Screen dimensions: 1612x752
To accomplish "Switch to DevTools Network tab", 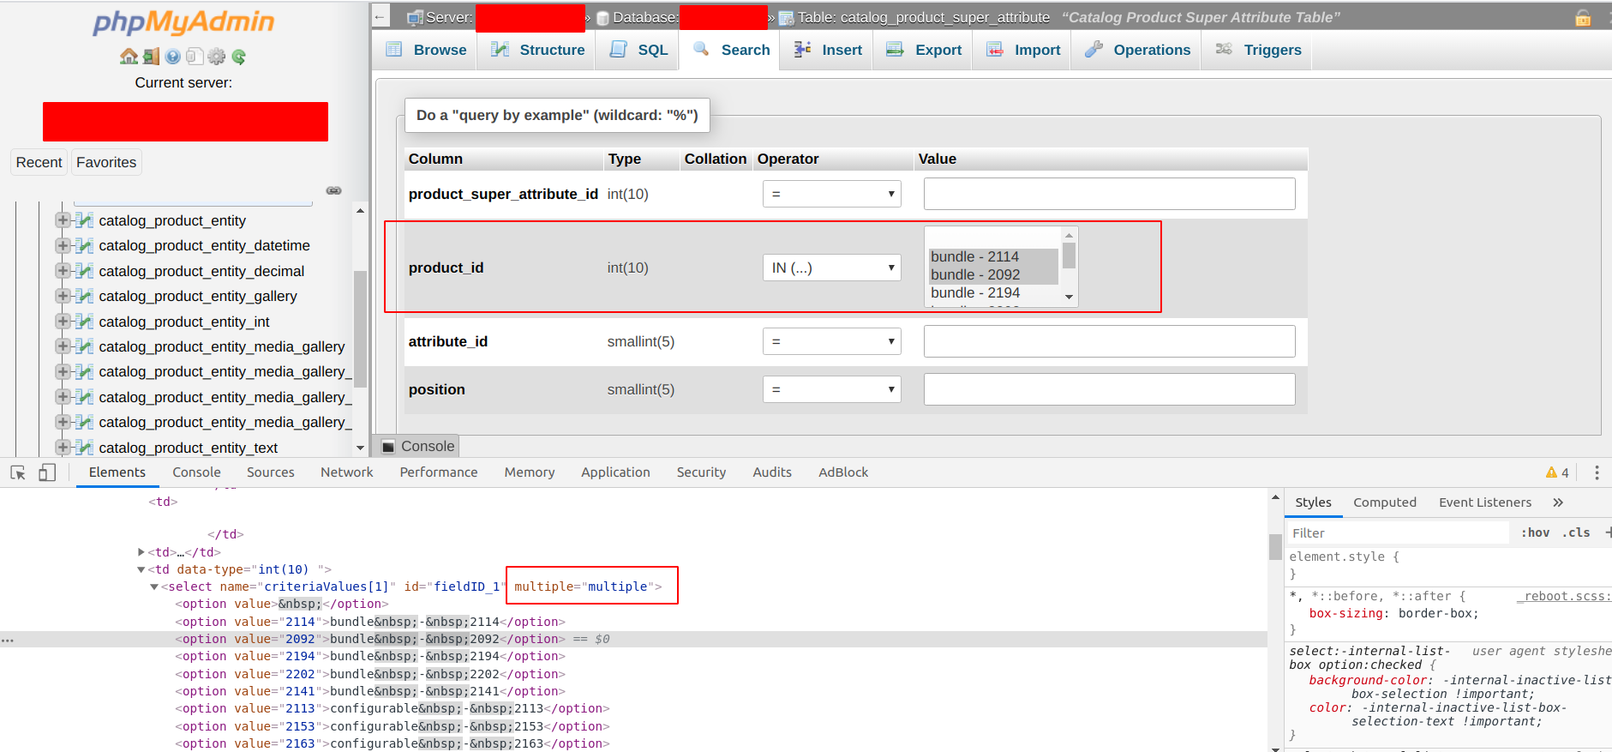I will [346, 472].
